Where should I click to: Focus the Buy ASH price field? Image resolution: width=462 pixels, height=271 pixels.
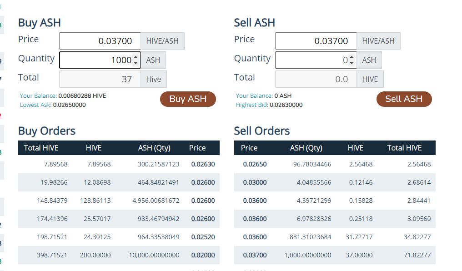100,41
